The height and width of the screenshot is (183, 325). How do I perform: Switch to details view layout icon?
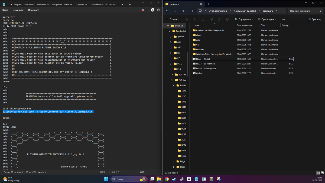(x=318, y=173)
